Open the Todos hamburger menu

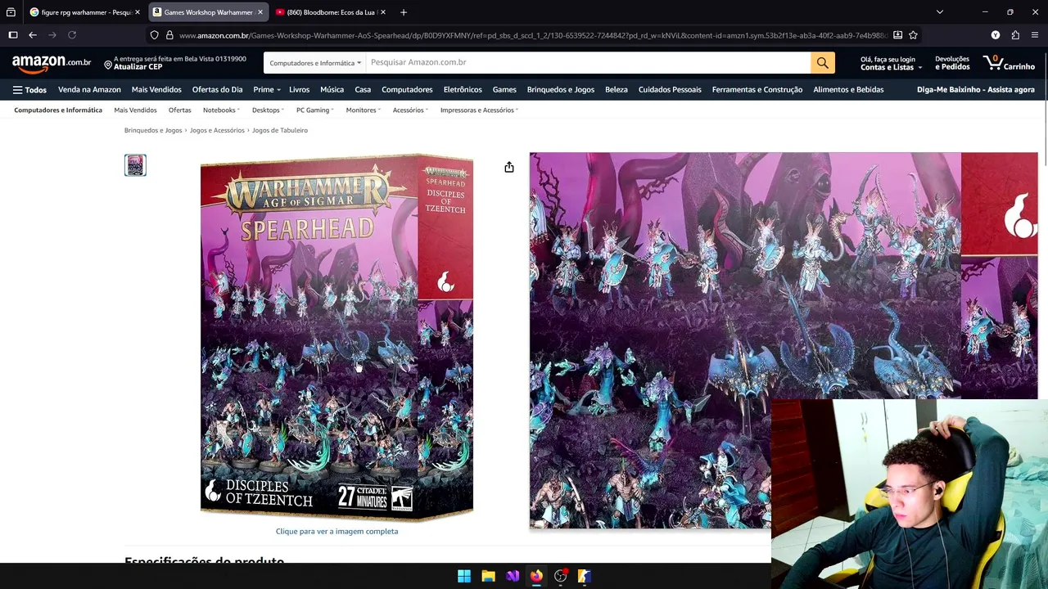(29, 90)
